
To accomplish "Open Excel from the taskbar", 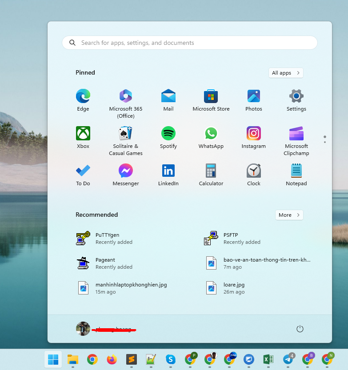I will coord(268,359).
